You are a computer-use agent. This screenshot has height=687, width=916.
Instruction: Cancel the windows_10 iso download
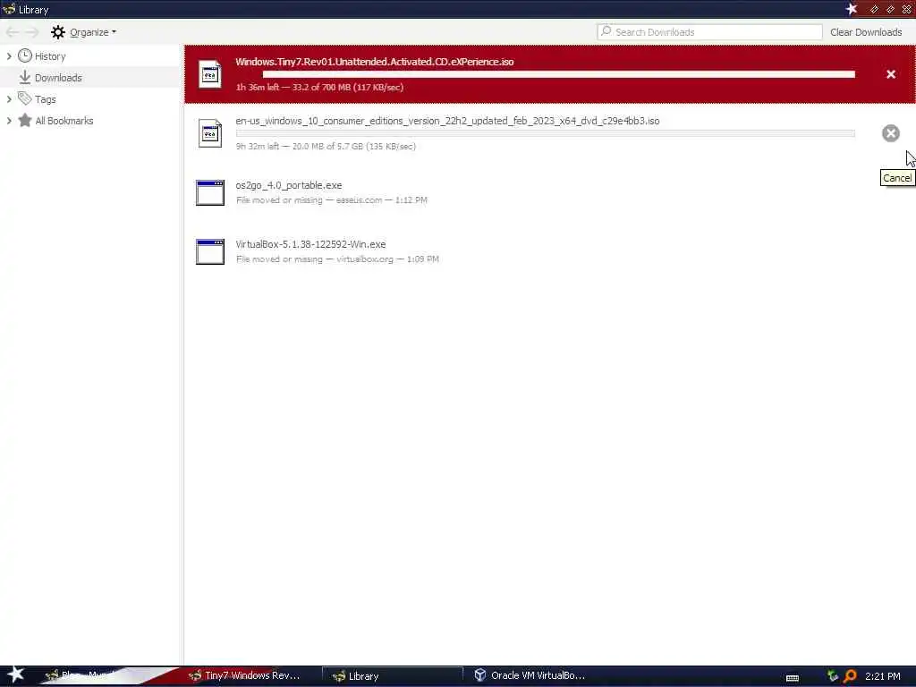tap(891, 133)
